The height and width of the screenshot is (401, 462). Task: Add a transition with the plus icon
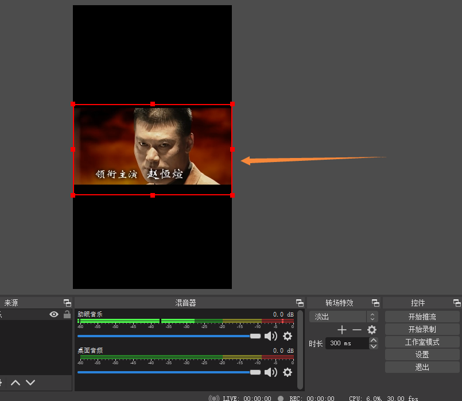(x=342, y=330)
